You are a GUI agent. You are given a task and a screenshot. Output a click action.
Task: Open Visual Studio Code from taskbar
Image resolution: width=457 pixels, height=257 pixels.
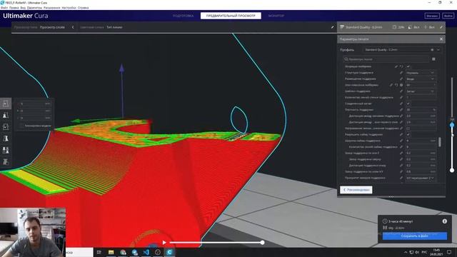coord(146,252)
